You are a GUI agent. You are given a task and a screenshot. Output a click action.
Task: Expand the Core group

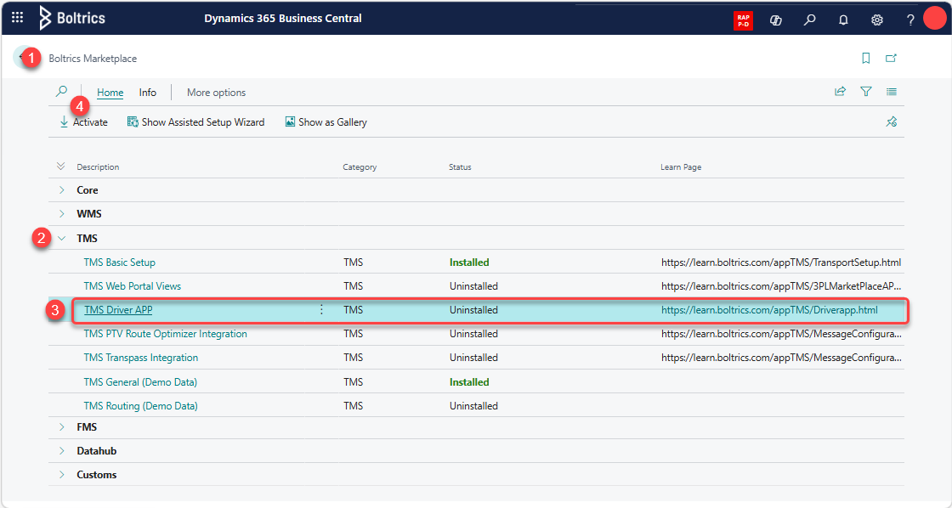click(62, 190)
